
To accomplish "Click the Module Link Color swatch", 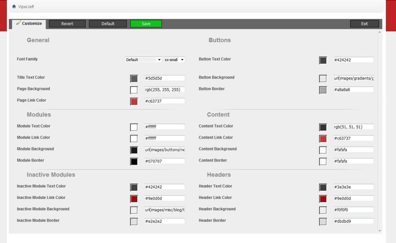I will [x=134, y=138].
